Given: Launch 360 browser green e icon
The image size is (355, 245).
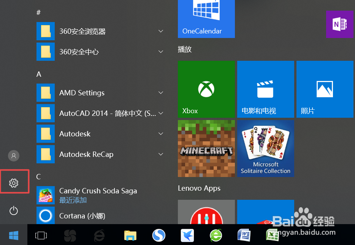Looking at the screenshot, I should tap(216, 236).
